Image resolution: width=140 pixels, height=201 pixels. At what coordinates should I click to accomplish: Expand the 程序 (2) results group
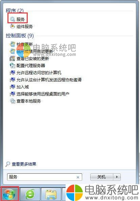click(x=15, y=11)
